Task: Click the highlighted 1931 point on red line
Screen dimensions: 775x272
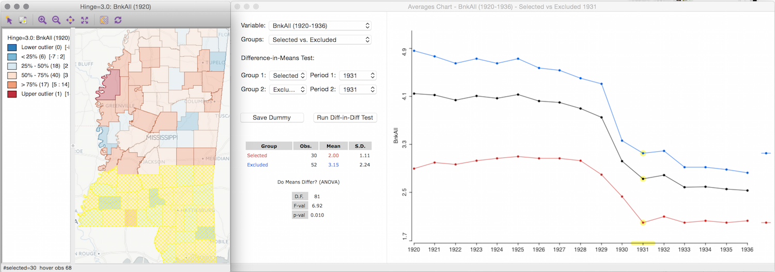Action: pyautogui.click(x=643, y=222)
